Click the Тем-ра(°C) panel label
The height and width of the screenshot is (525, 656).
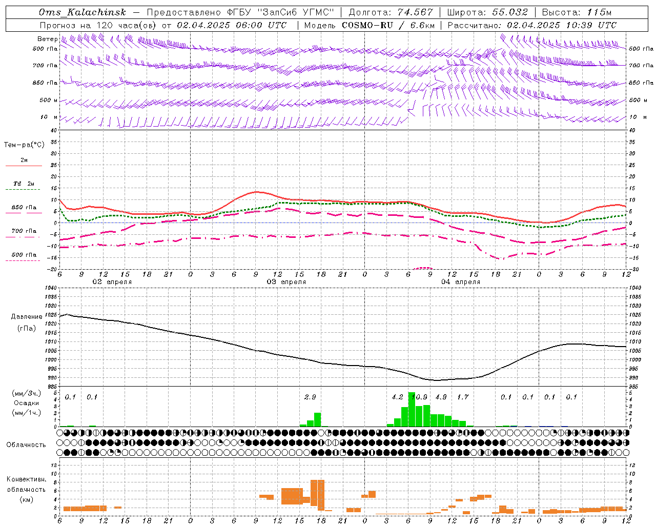24,145
